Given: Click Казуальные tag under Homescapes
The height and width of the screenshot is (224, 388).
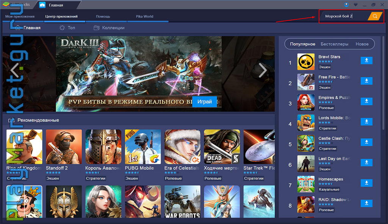Looking at the screenshot, I should (x=329, y=190).
